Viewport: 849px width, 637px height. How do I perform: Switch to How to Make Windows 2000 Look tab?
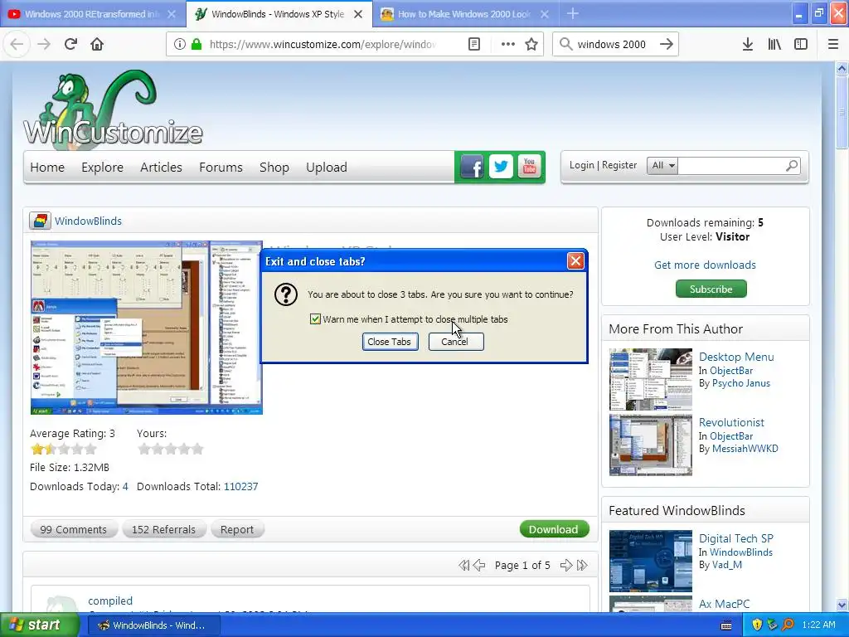pyautogui.click(x=464, y=14)
